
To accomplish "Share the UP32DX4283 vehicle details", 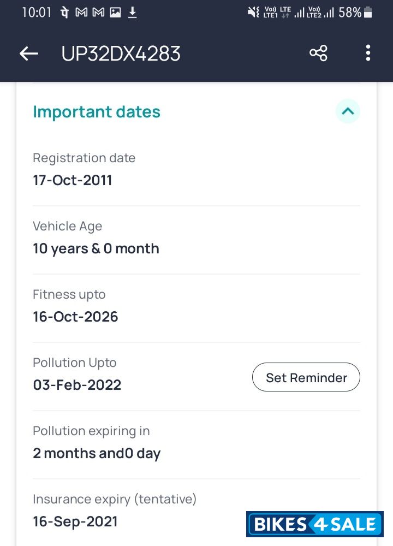I will click(x=318, y=54).
